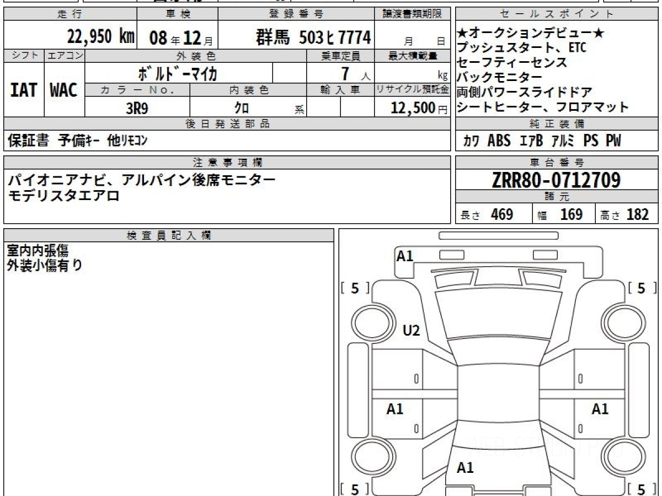
Task: Click the color number 3R9 field
Action: (x=137, y=108)
